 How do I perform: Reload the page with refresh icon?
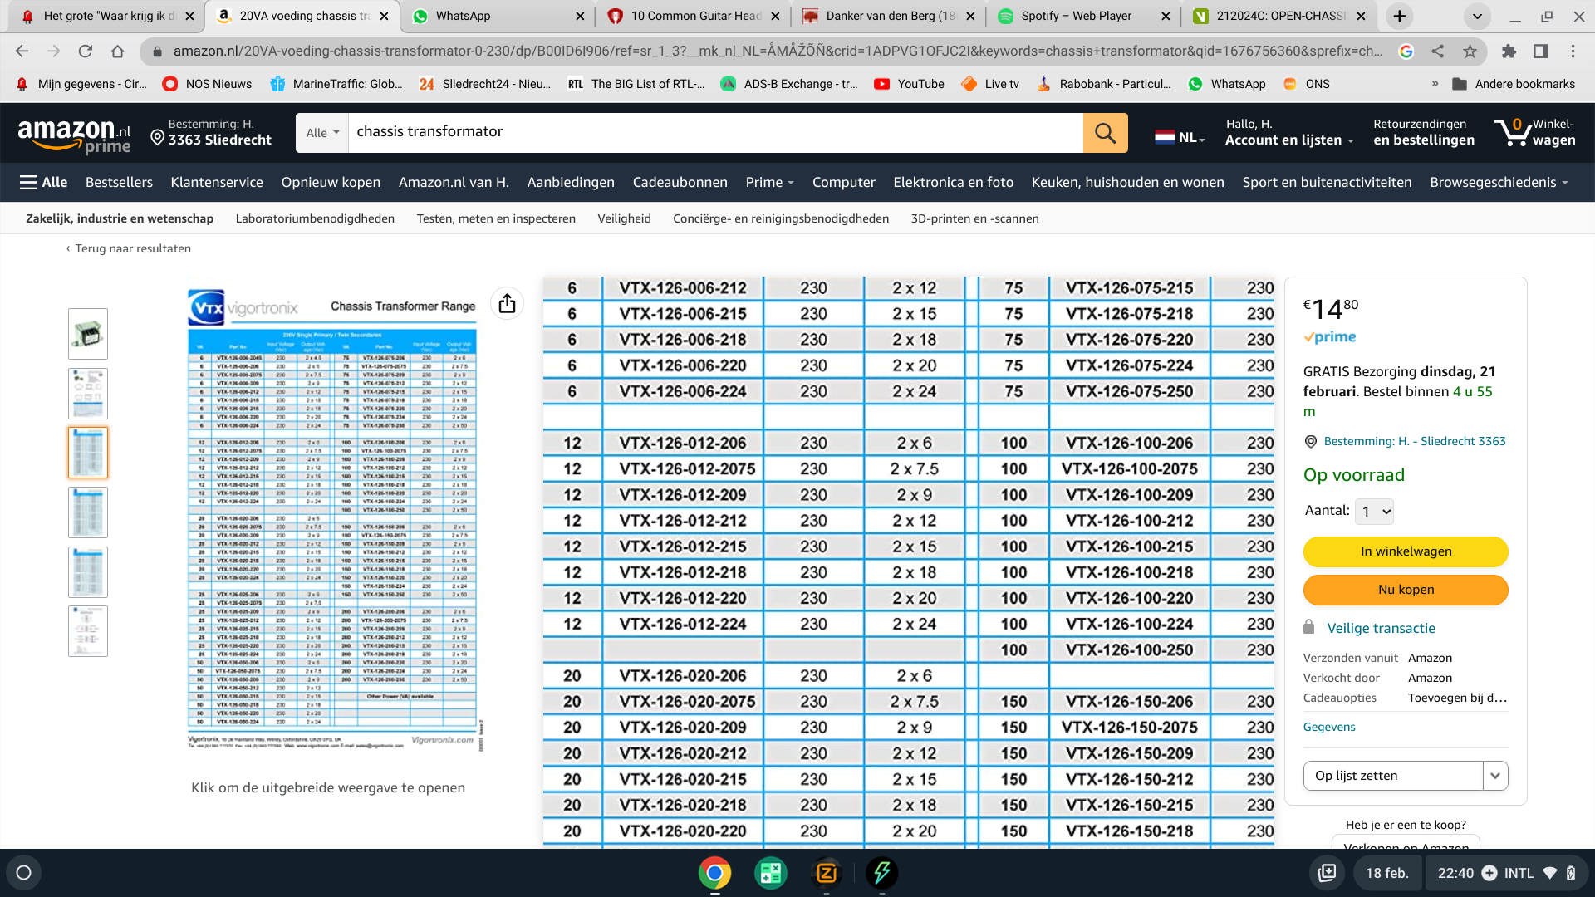click(x=86, y=51)
